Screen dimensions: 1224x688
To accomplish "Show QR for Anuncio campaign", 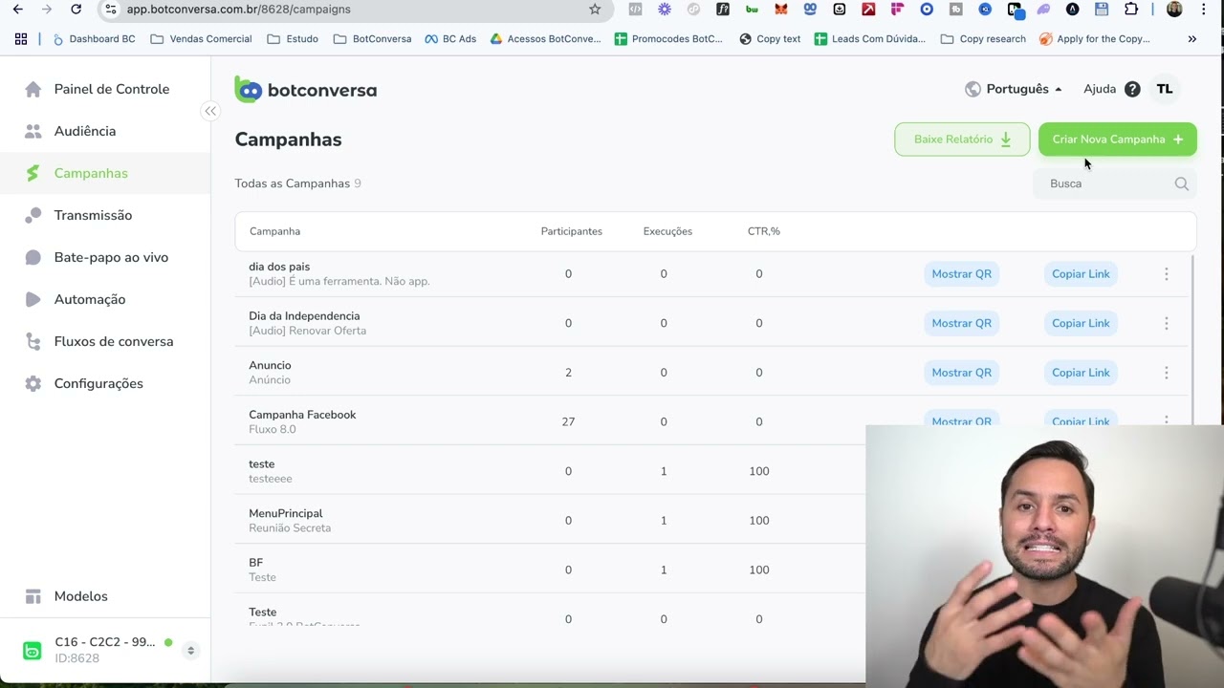I will 961,373.
